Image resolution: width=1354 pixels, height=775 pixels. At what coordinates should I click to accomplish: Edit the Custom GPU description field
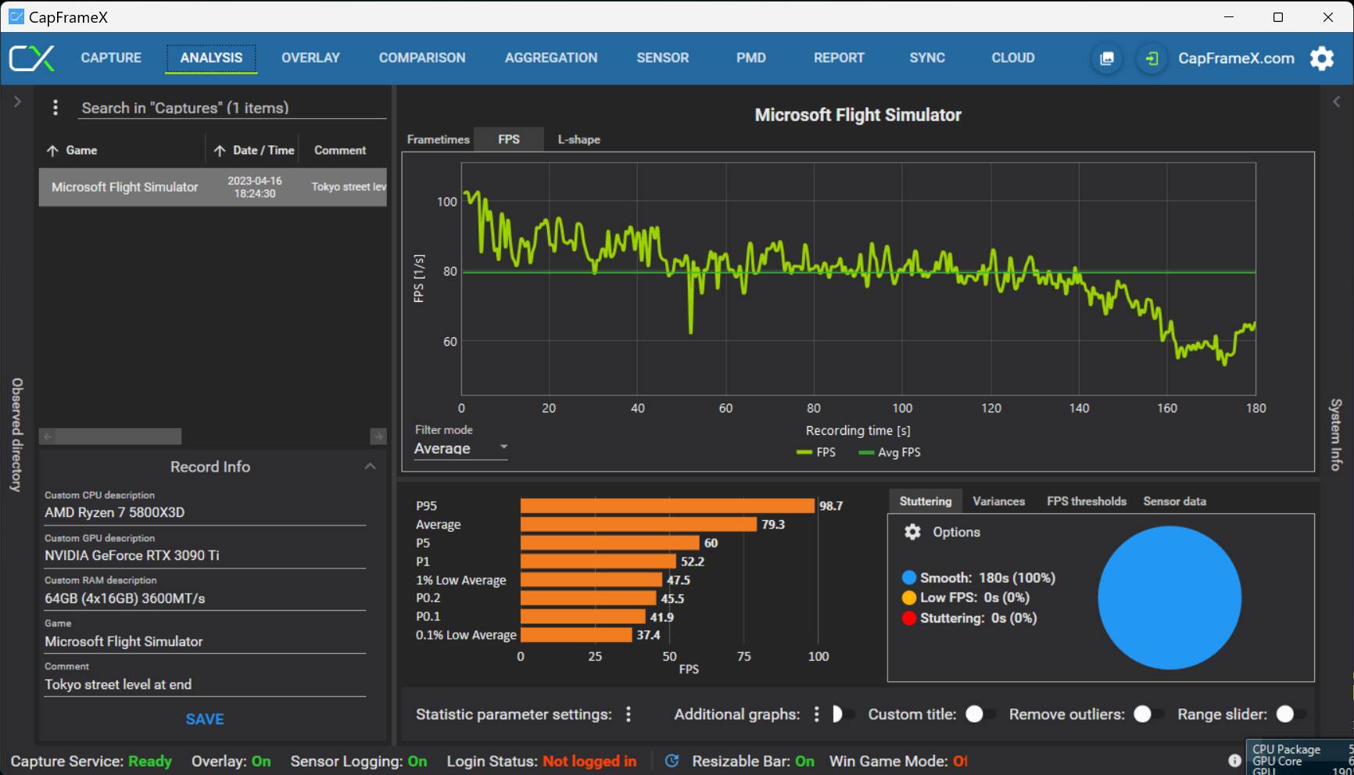click(205, 555)
